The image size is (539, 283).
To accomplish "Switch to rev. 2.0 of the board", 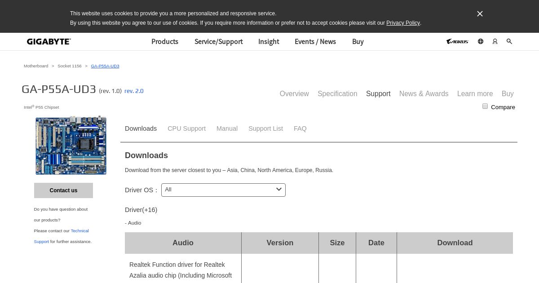I will click(x=134, y=91).
